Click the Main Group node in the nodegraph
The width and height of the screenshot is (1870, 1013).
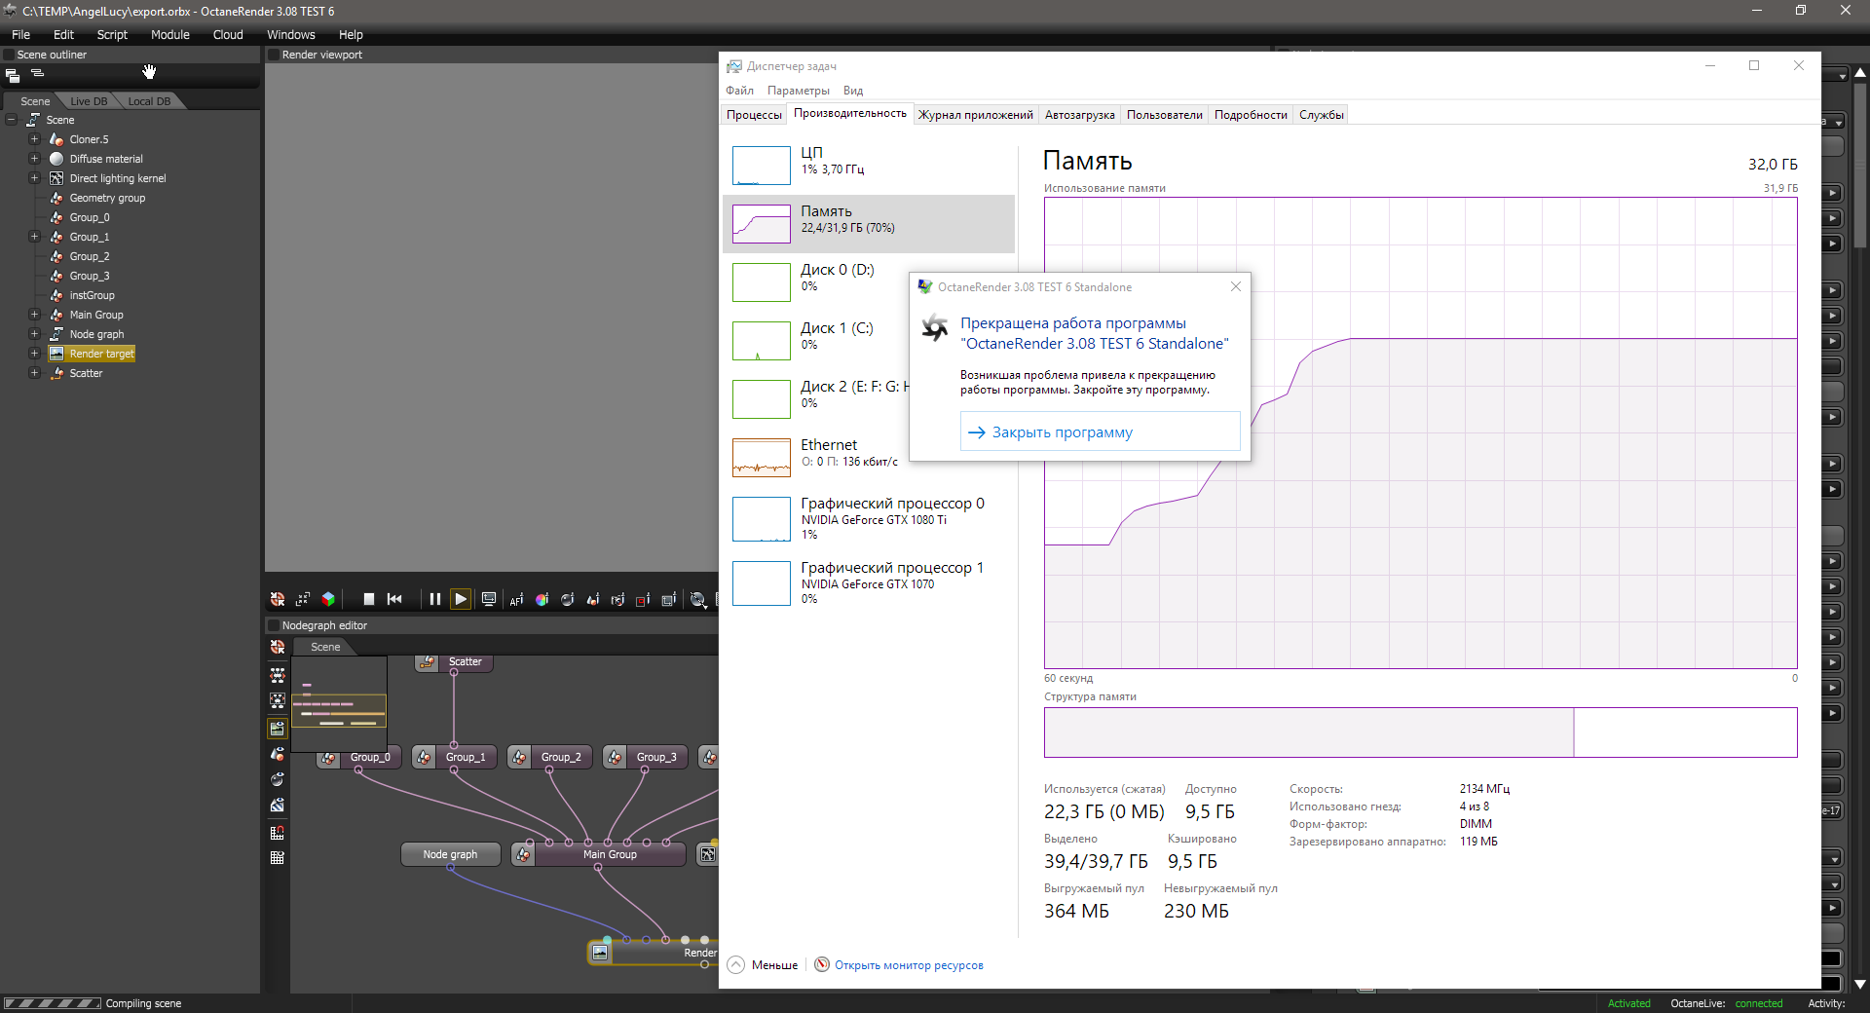point(599,854)
